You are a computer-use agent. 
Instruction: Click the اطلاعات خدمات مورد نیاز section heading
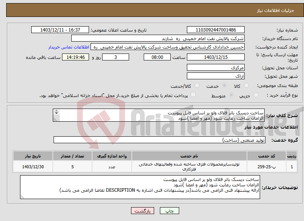pyautogui.click(x=271, y=127)
